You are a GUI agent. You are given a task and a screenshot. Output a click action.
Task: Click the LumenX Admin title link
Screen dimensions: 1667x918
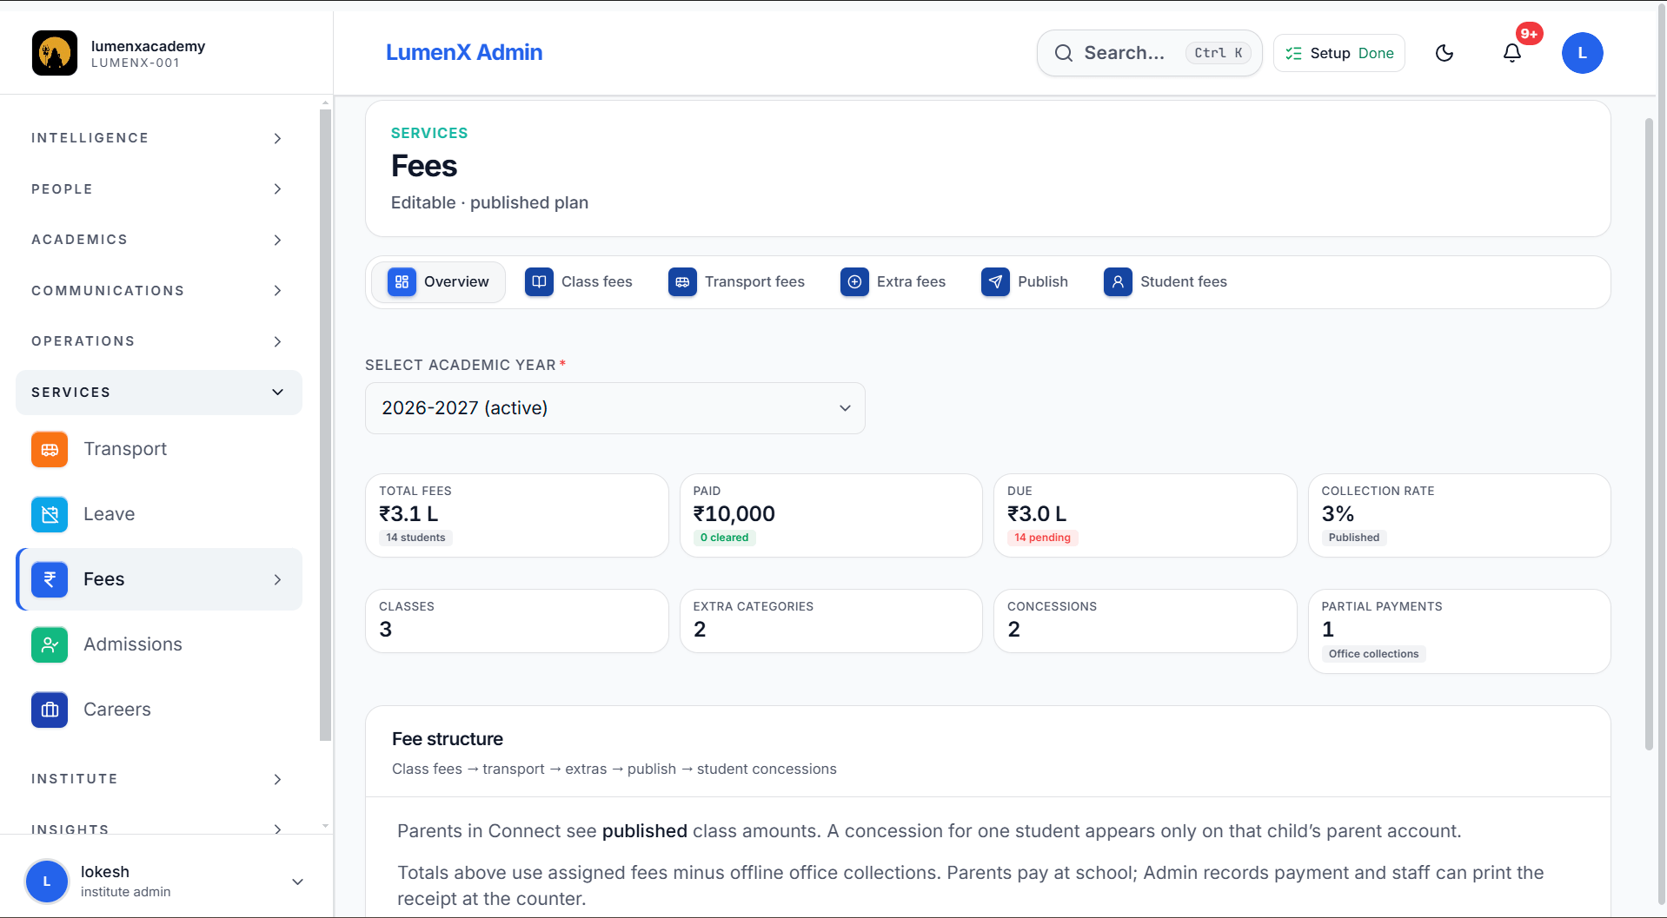pos(464,52)
